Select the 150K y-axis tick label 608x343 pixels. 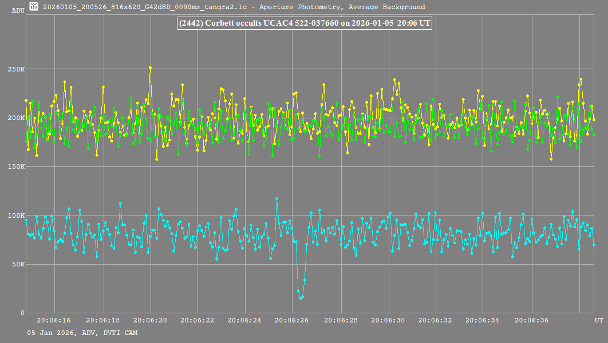point(16,167)
